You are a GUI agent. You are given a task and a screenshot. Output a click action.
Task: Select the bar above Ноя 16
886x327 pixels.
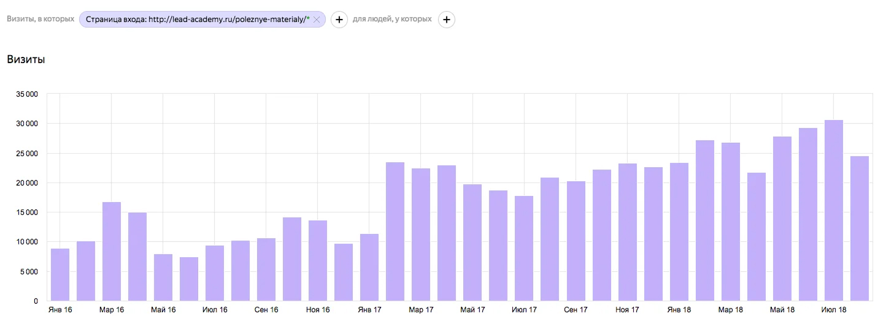[x=318, y=260]
